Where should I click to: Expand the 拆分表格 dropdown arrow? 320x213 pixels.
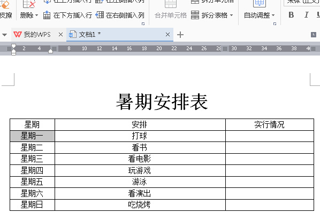pyautogui.click(x=231, y=15)
